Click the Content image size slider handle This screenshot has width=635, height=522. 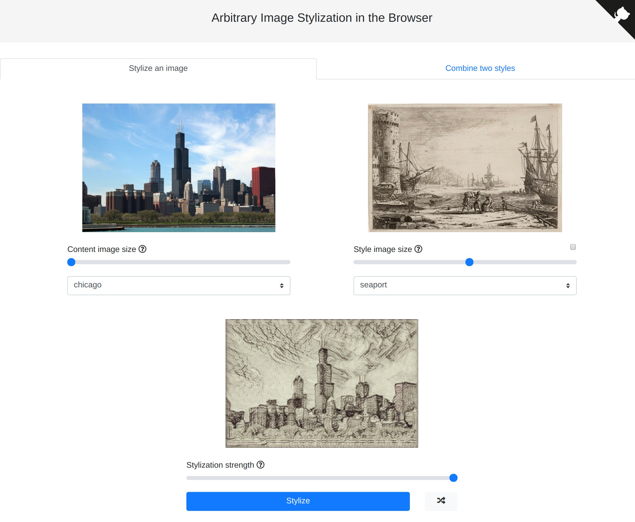tap(71, 262)
